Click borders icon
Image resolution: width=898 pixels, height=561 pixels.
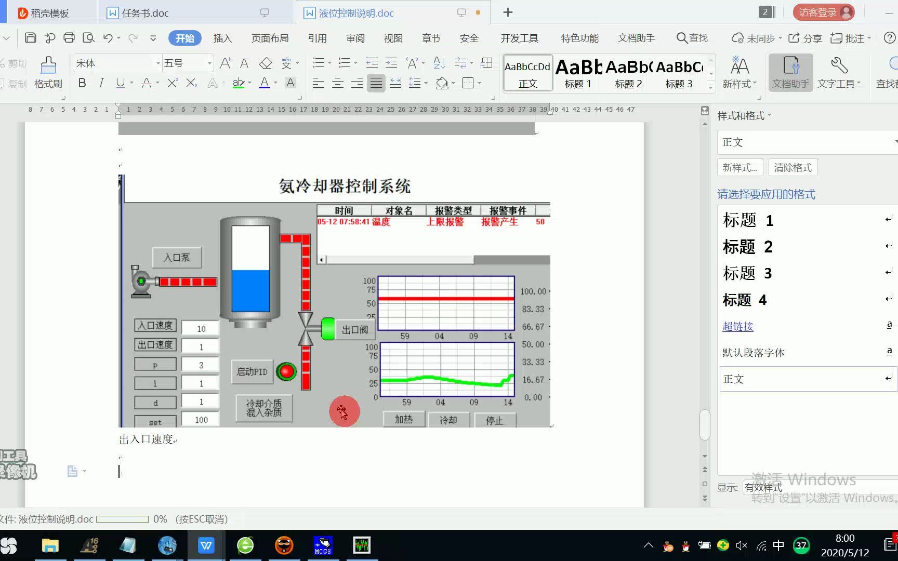468,83
